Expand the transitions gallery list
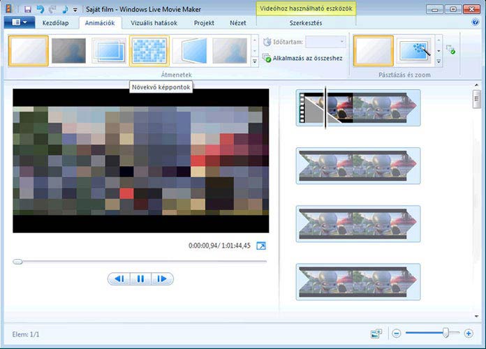 [255, 62]
